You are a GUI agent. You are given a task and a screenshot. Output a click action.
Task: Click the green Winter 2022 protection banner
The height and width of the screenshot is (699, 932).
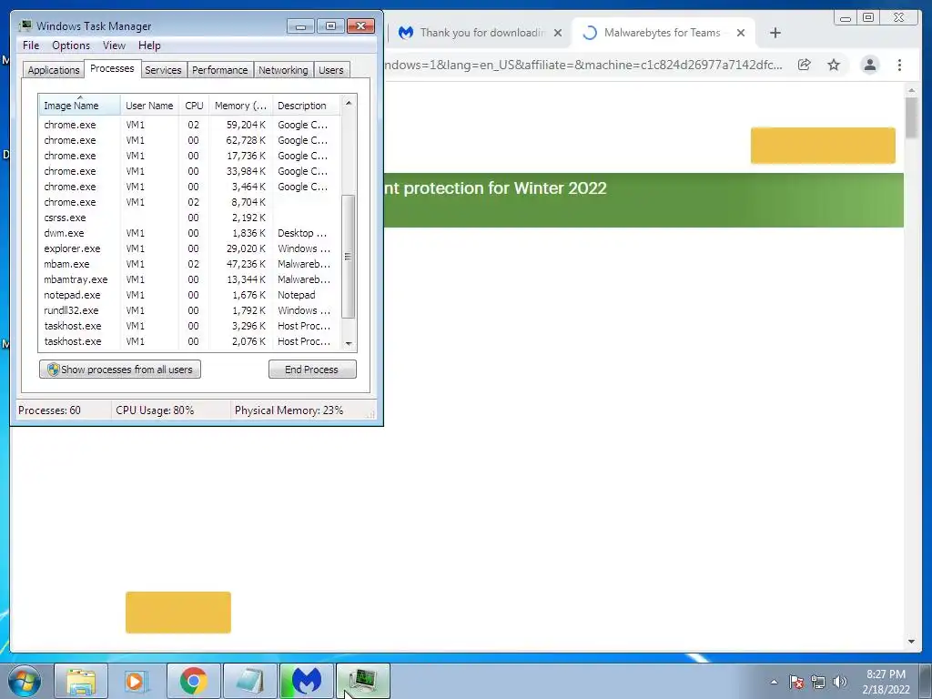click(643, 199)
